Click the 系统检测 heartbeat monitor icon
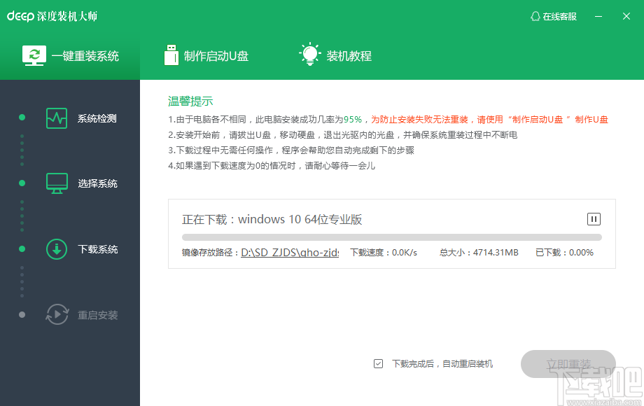Image resolution: width=644 pixels, height=406 pixels. [x=57, y=118]
